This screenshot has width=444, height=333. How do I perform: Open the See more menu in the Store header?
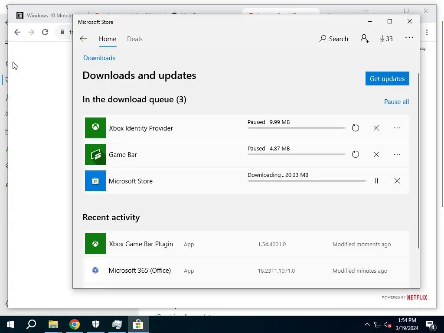coord(409,37)
